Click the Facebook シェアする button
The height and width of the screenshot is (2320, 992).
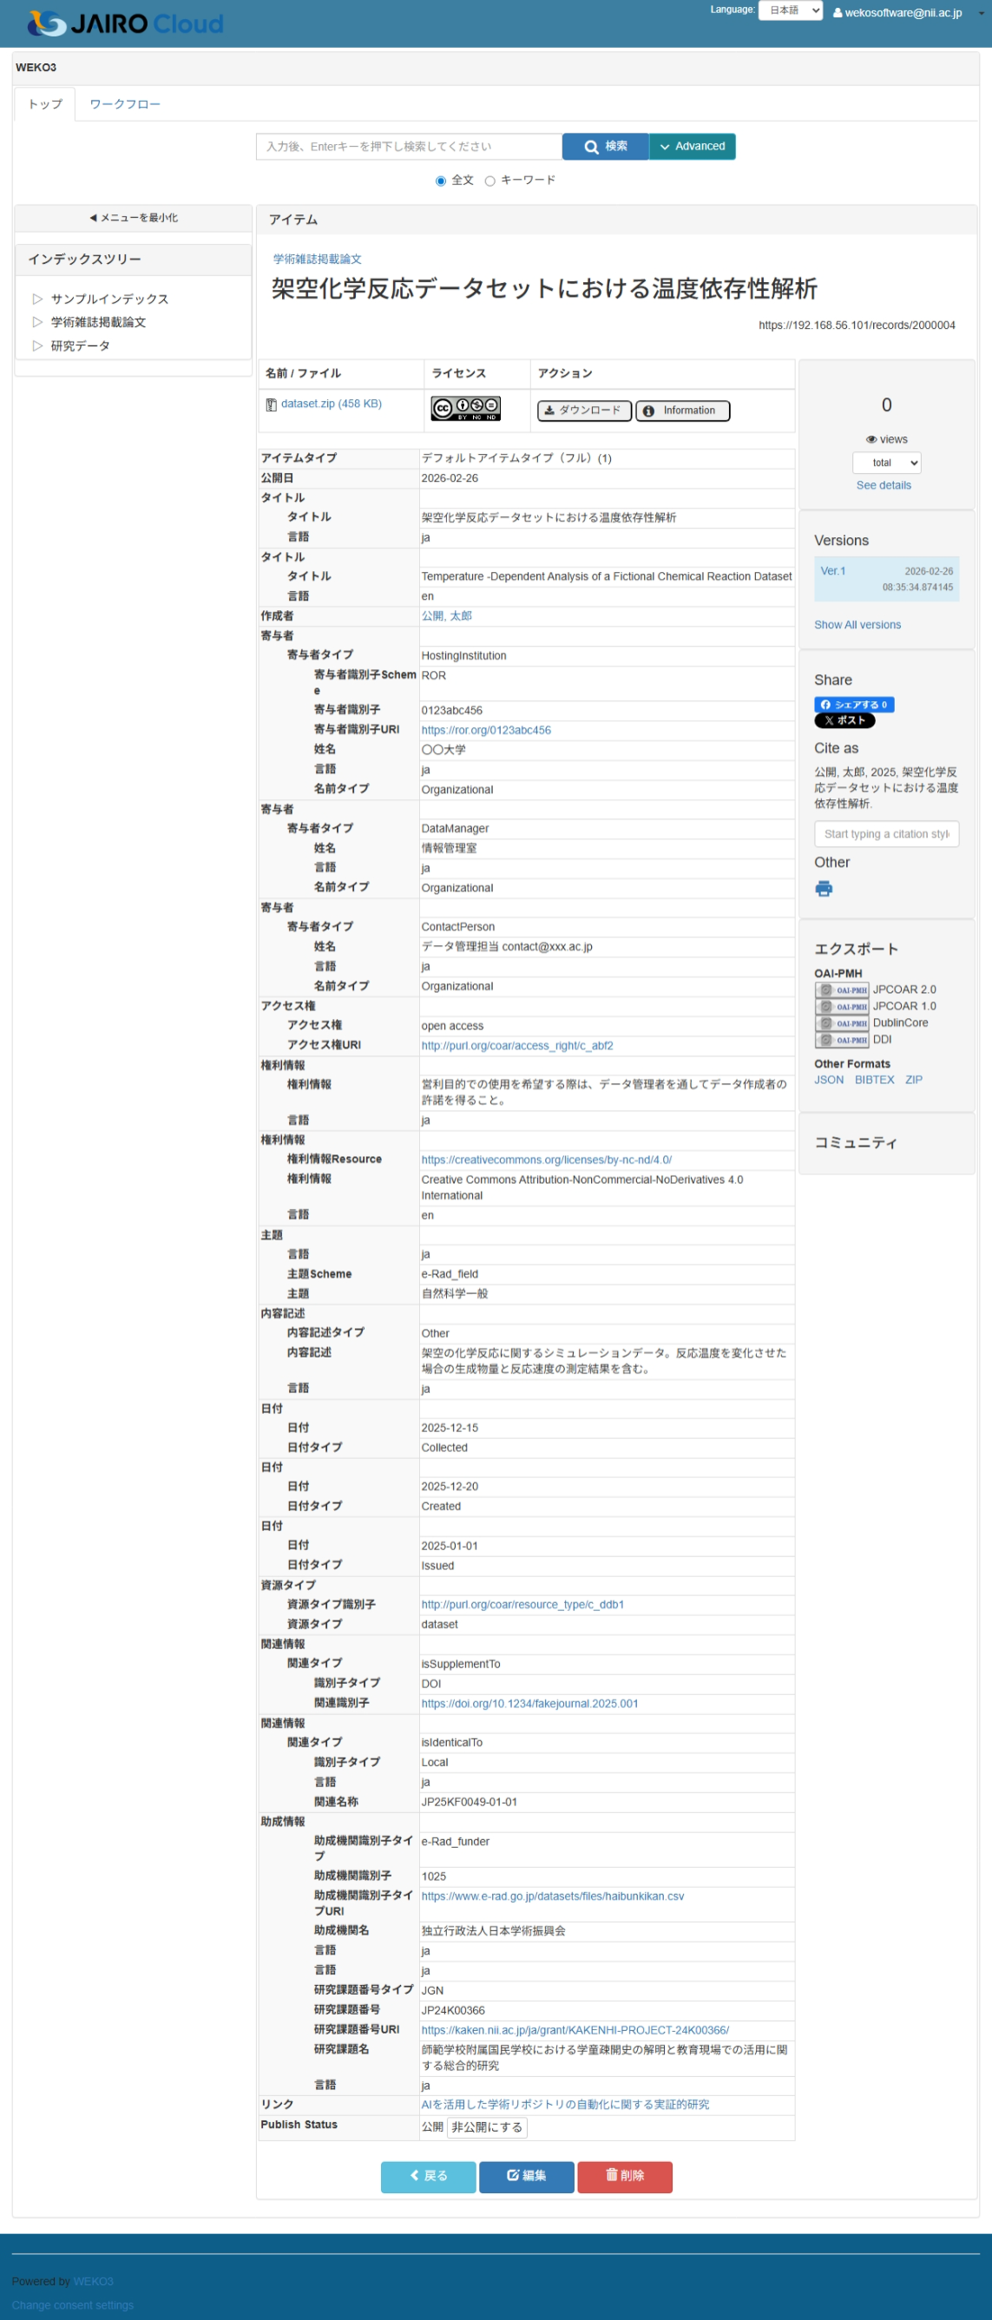(853, 705)
